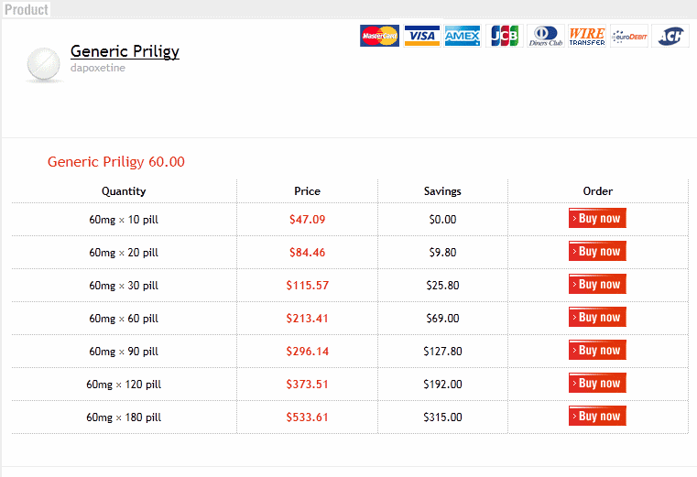Click the '60mg × 30 pill' quantity cell
The width and height of the screenshot is (697, 477).
click(124, 286)
